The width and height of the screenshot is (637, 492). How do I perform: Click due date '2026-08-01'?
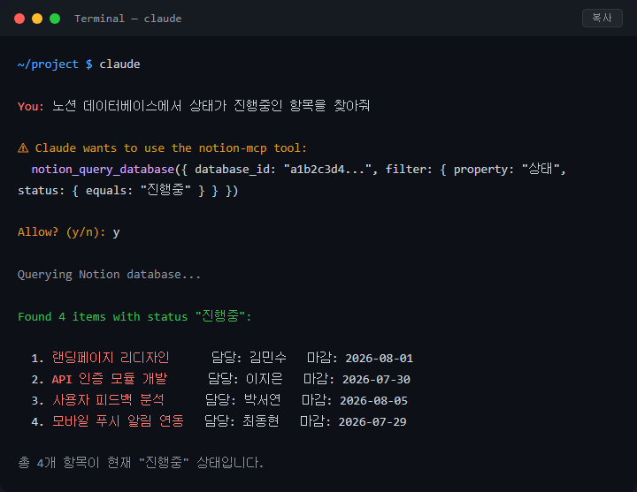tap(379, 359)
